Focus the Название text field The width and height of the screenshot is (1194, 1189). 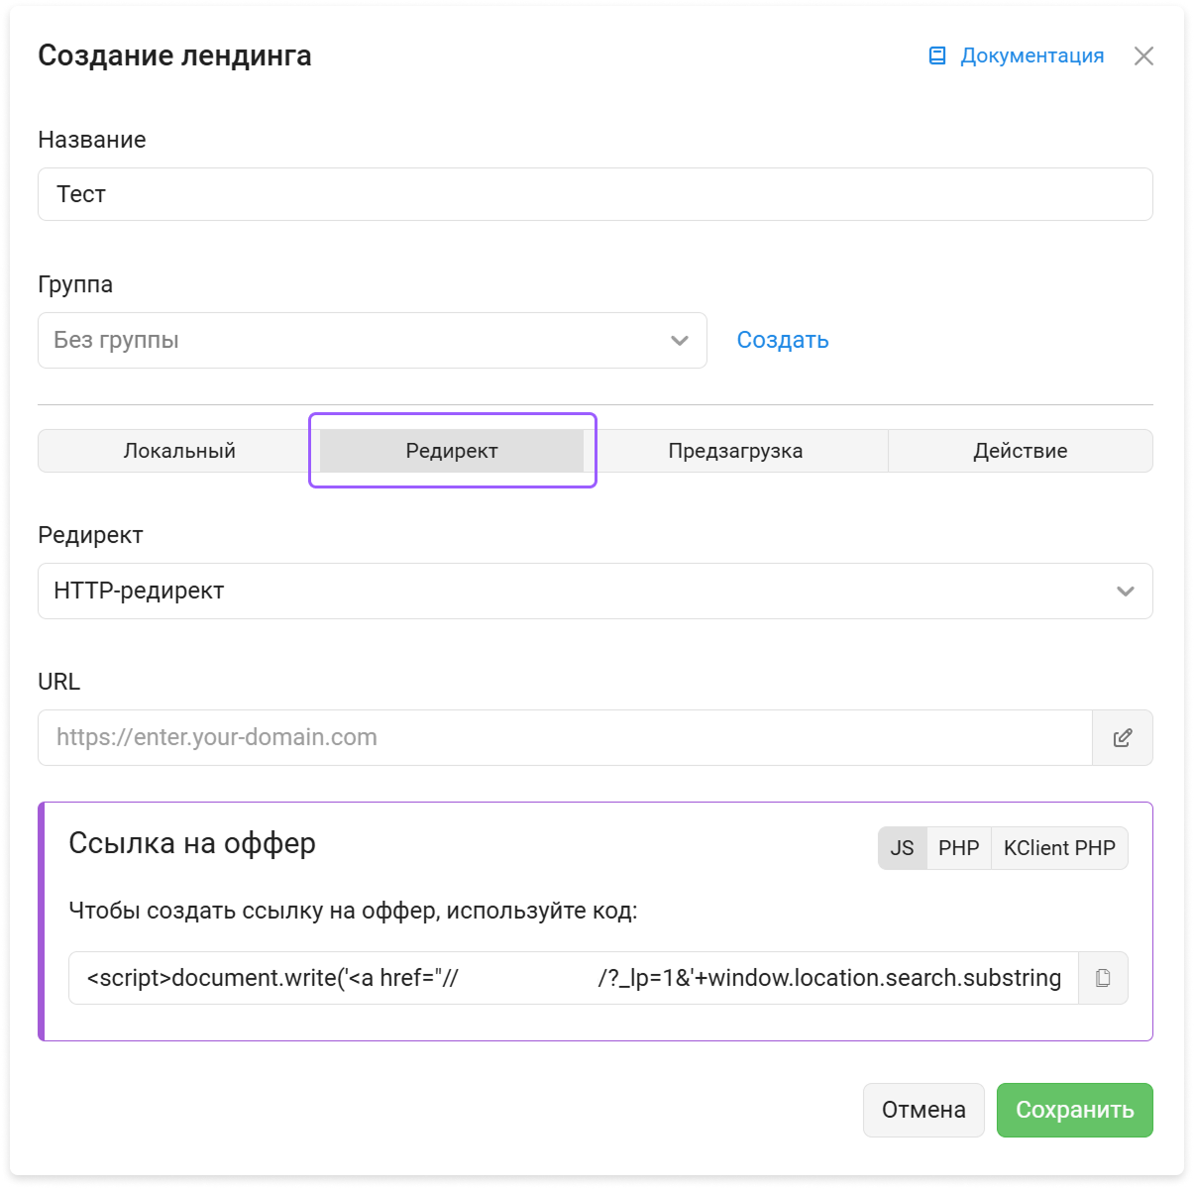click(x=596, y=194)
